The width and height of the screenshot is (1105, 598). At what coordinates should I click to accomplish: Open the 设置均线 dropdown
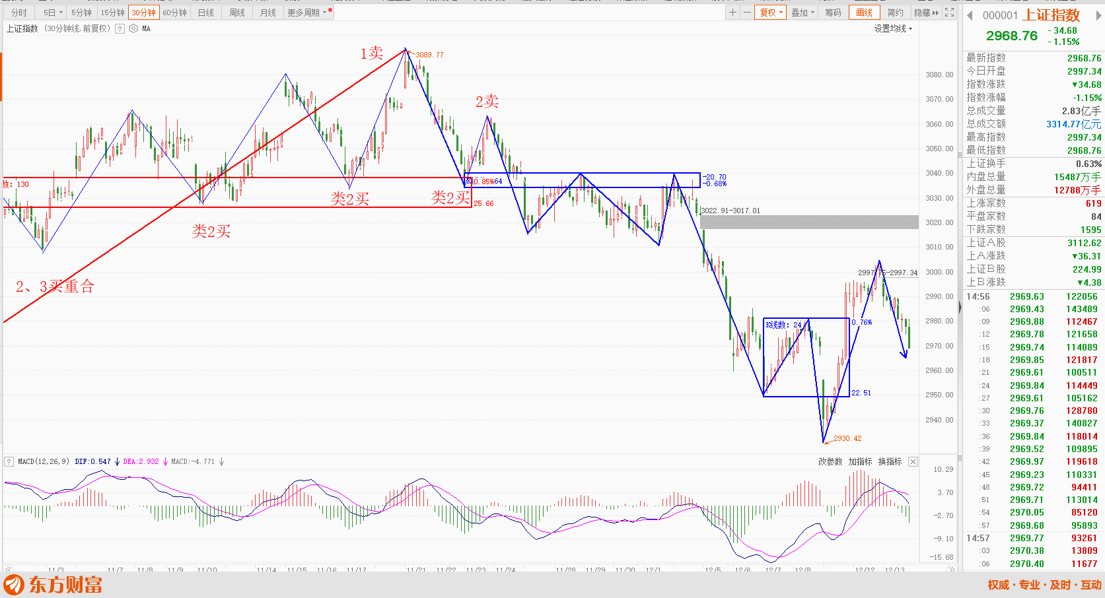893,28
